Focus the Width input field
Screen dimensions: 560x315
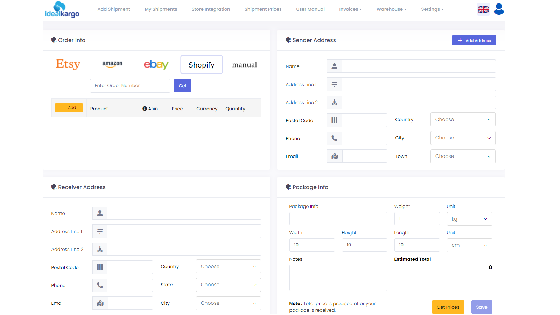pyautogui.click(x=312, y=245)
